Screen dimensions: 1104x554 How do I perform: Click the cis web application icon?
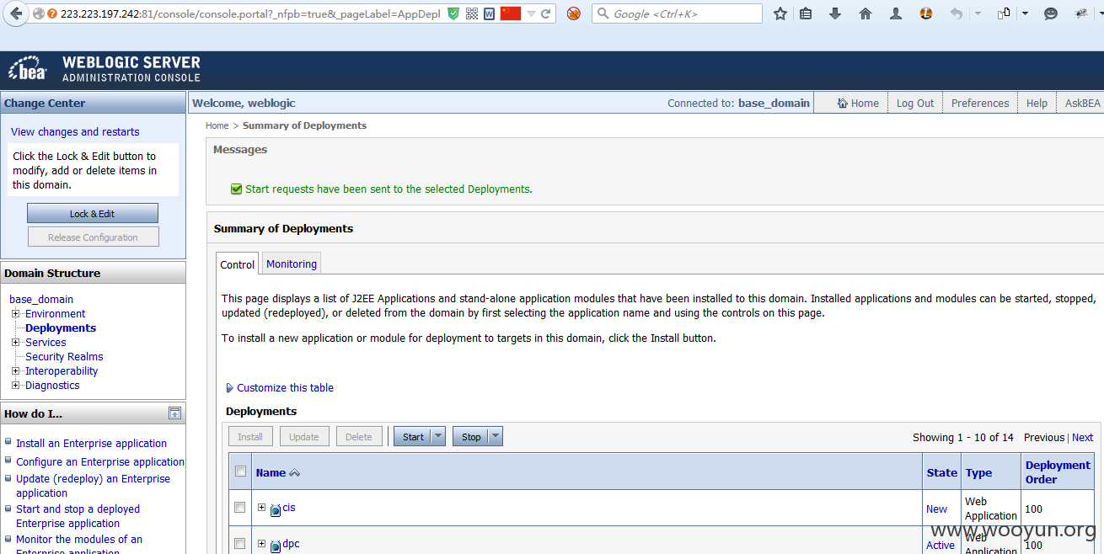pyautogui.click(x=275, y=509)
